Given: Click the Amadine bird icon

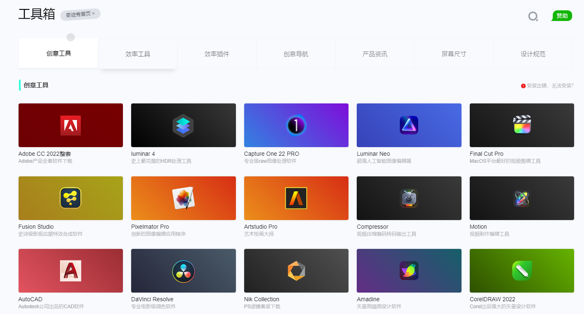Looking at the screenshot, I should coord(409,271).
